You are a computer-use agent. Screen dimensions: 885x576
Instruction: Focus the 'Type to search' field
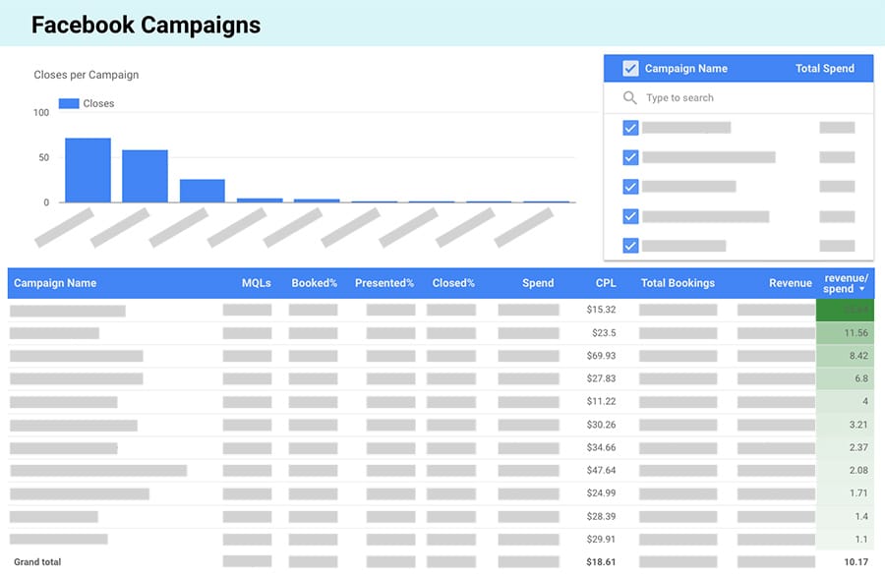(x=738, y=97)
